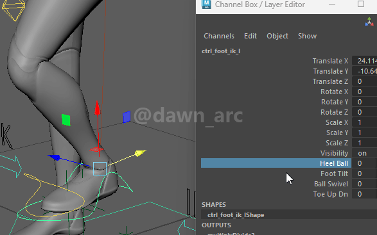Select the Toe Up Dn attribute
The width and height of the screenshot is (377, 235).
[x=330, y=194]
